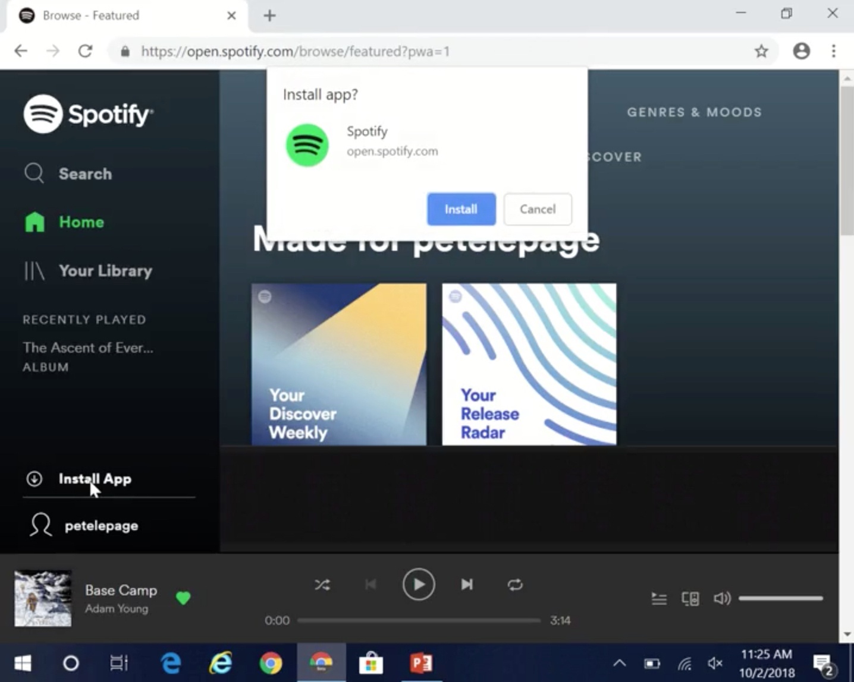Open the Adam Young artist link
The image size is (854, 682).
(117, 609)
